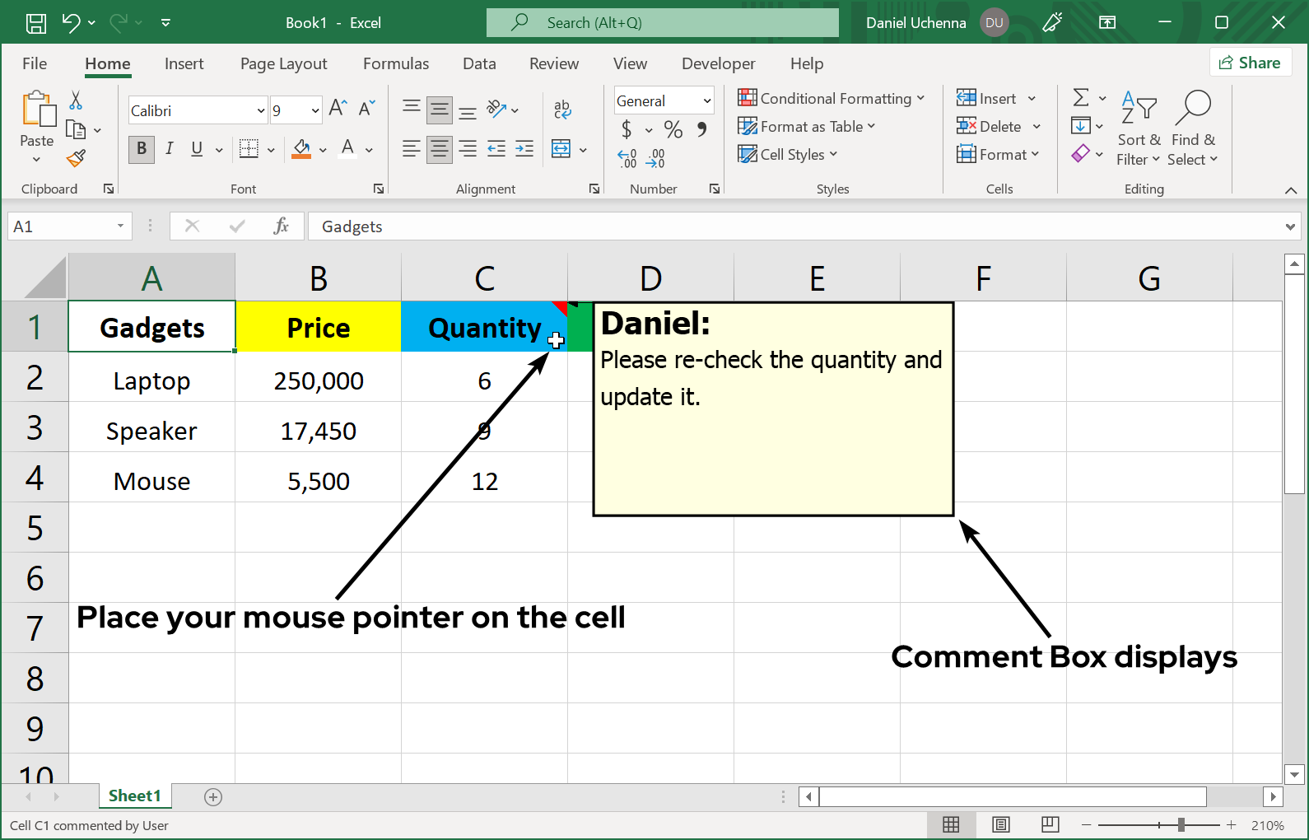The width and height of the screenshot is (1309, 840).
Task: Click the Share button
Action: (x=1250, y=63)
